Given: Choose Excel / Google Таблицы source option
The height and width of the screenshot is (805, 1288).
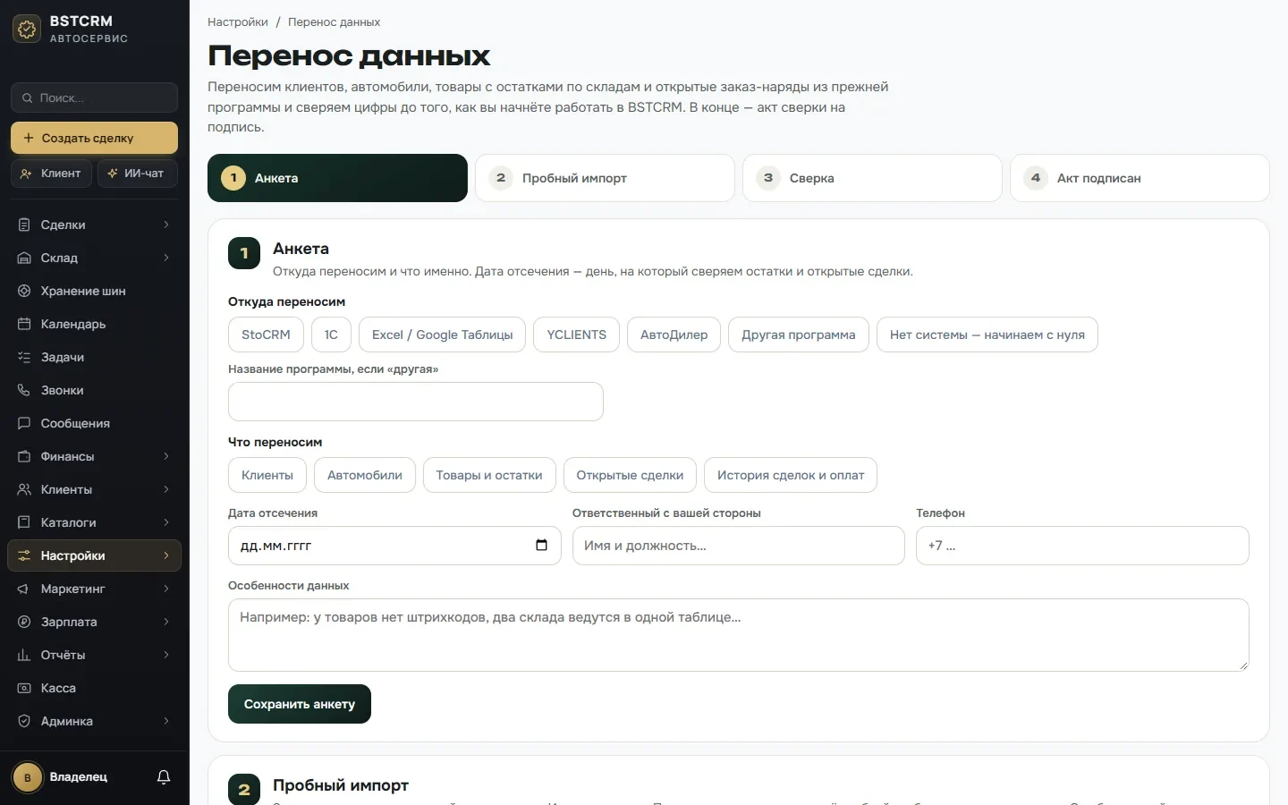Looking at the screenshot, I should pos(443,335).
